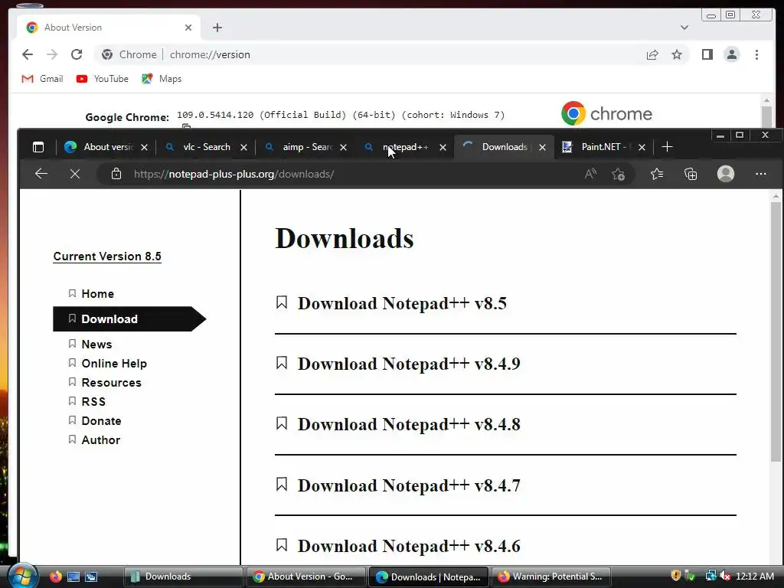Start Read aloud in Edge
Image resolution: width=784 pixels, height=588 pixels.
click(x=590, y=174)
